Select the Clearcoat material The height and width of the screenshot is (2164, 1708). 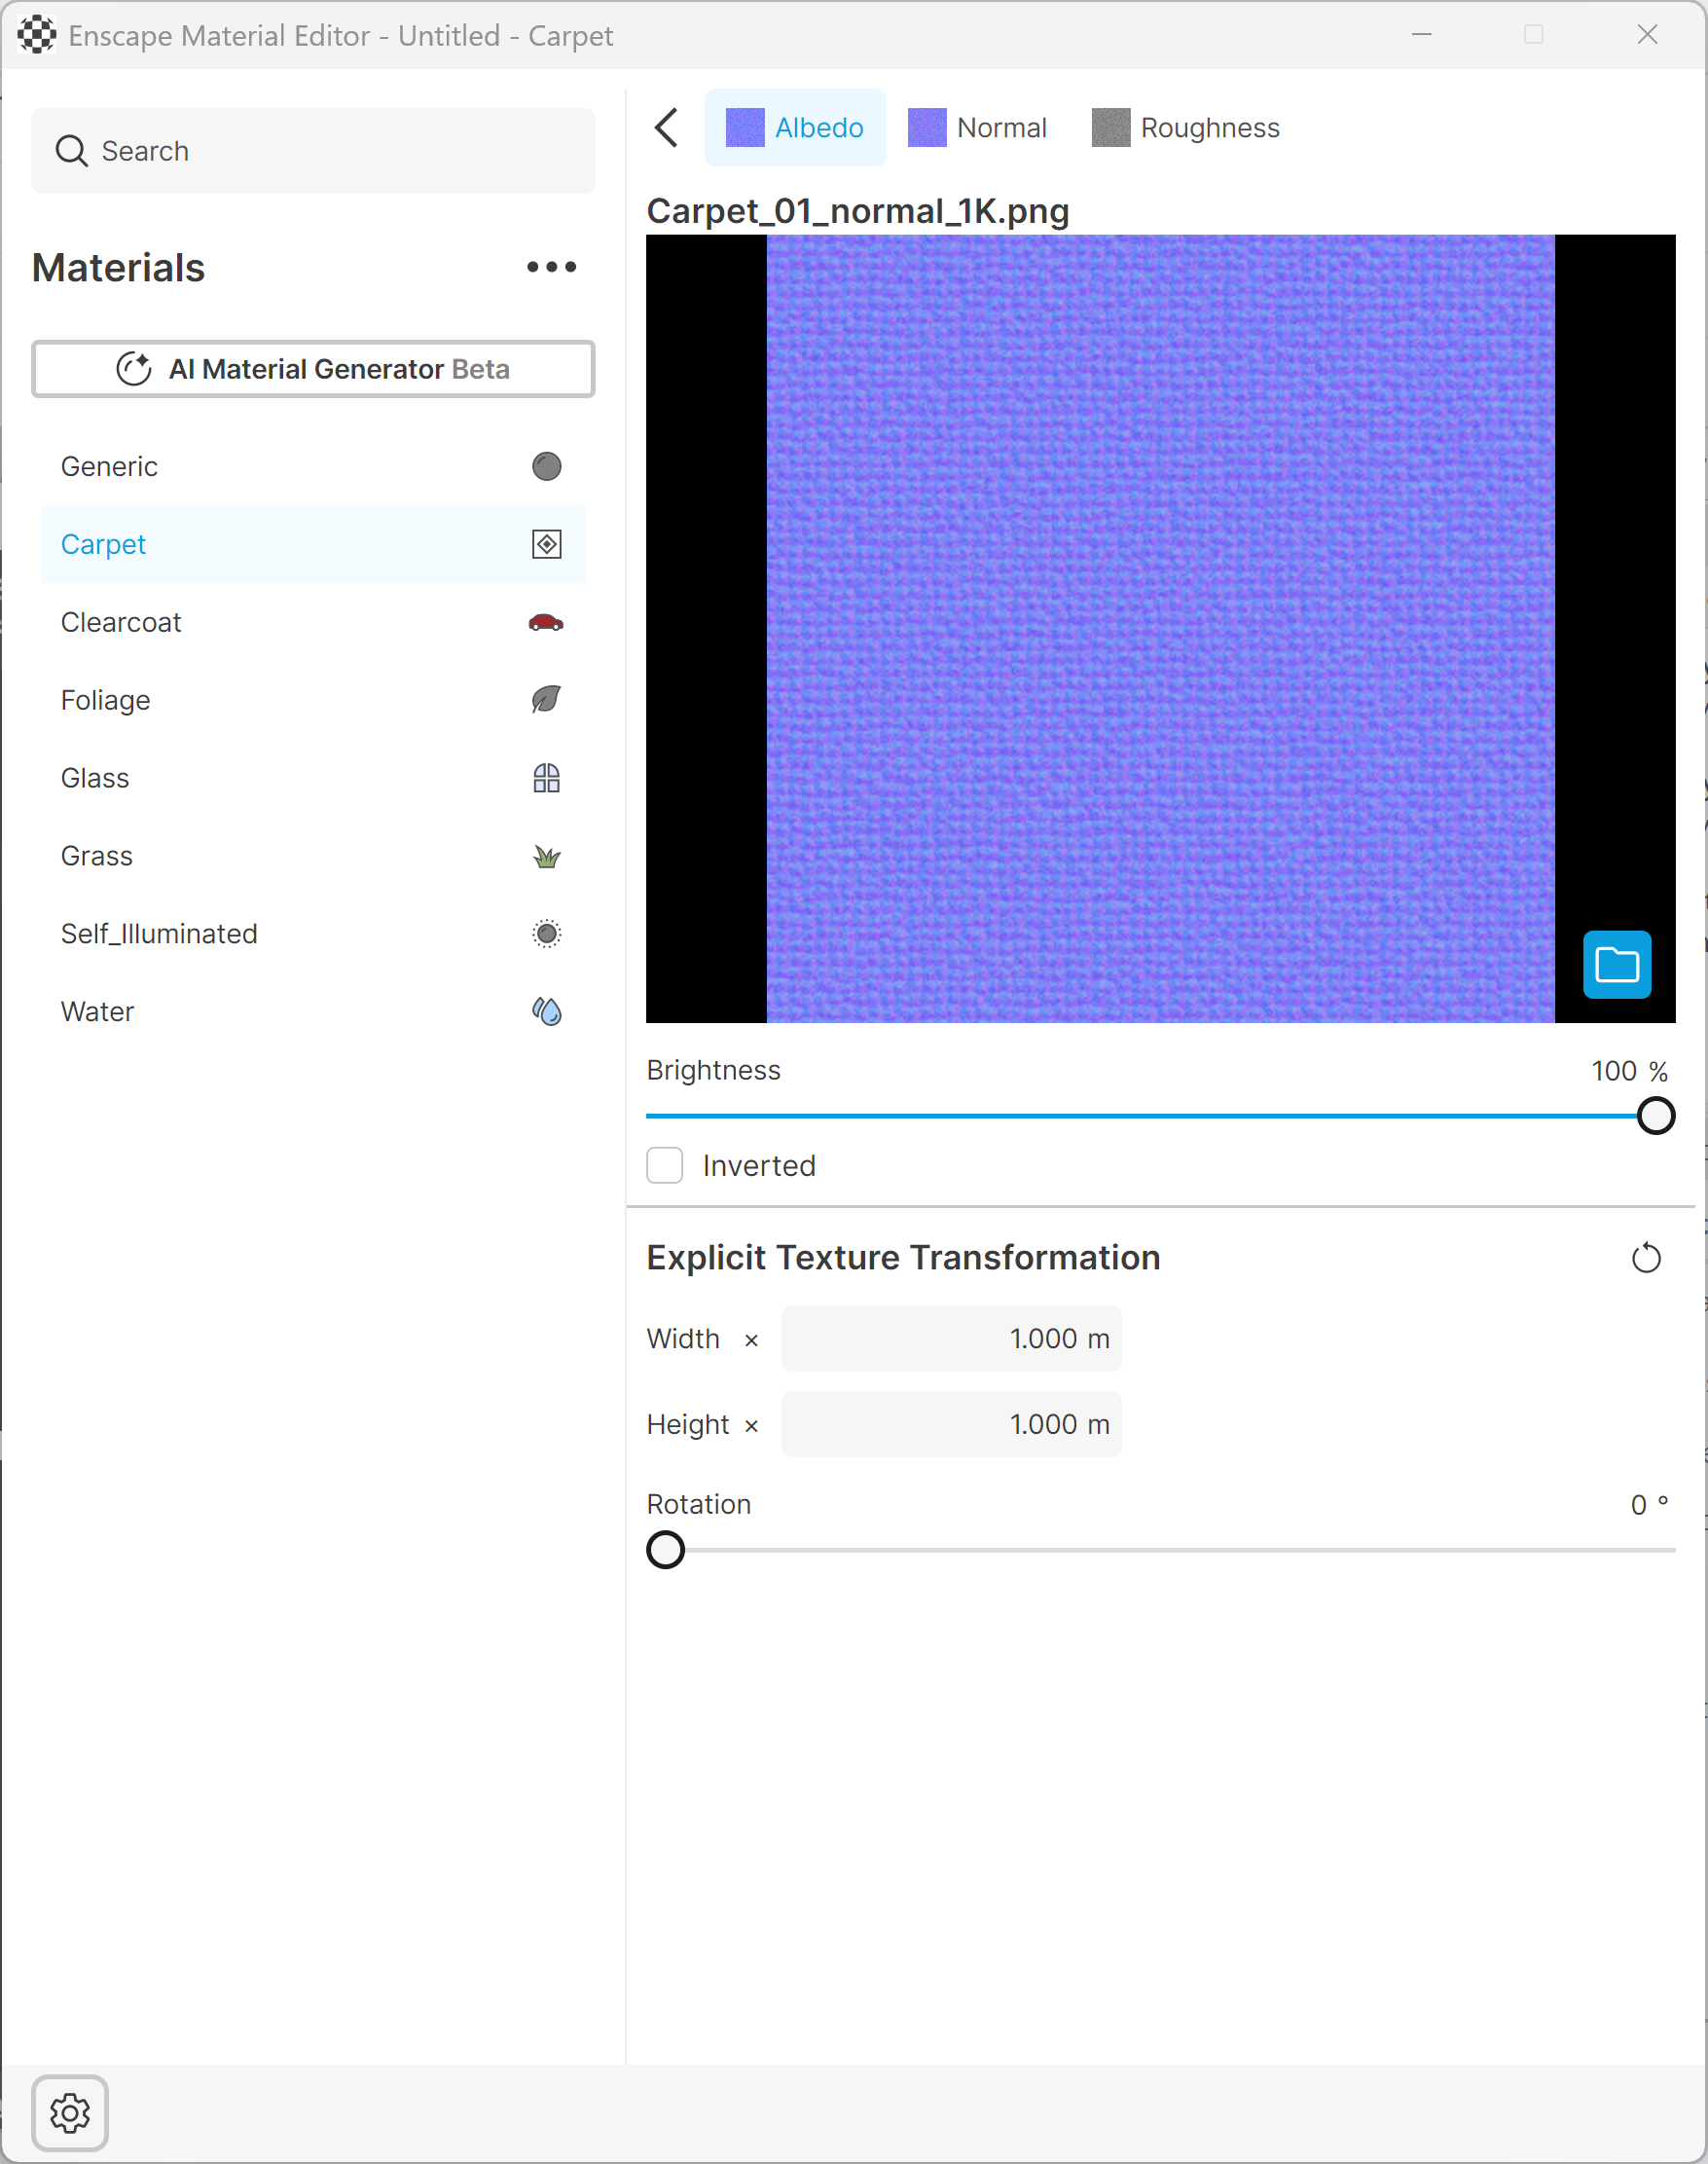(x=313, y=622)
